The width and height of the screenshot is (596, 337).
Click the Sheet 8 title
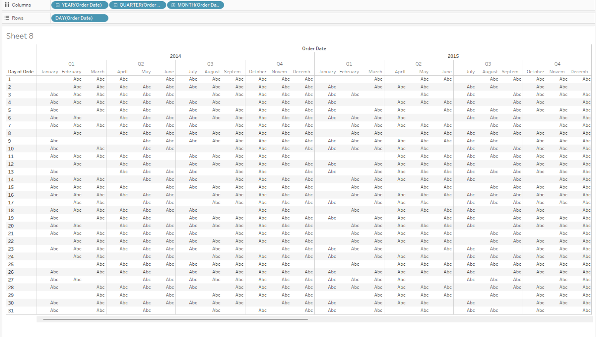(x=20, y=36)
